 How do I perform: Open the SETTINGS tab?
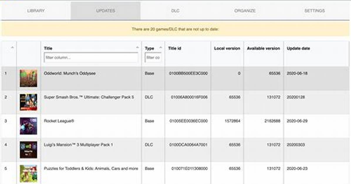[315, 11]
